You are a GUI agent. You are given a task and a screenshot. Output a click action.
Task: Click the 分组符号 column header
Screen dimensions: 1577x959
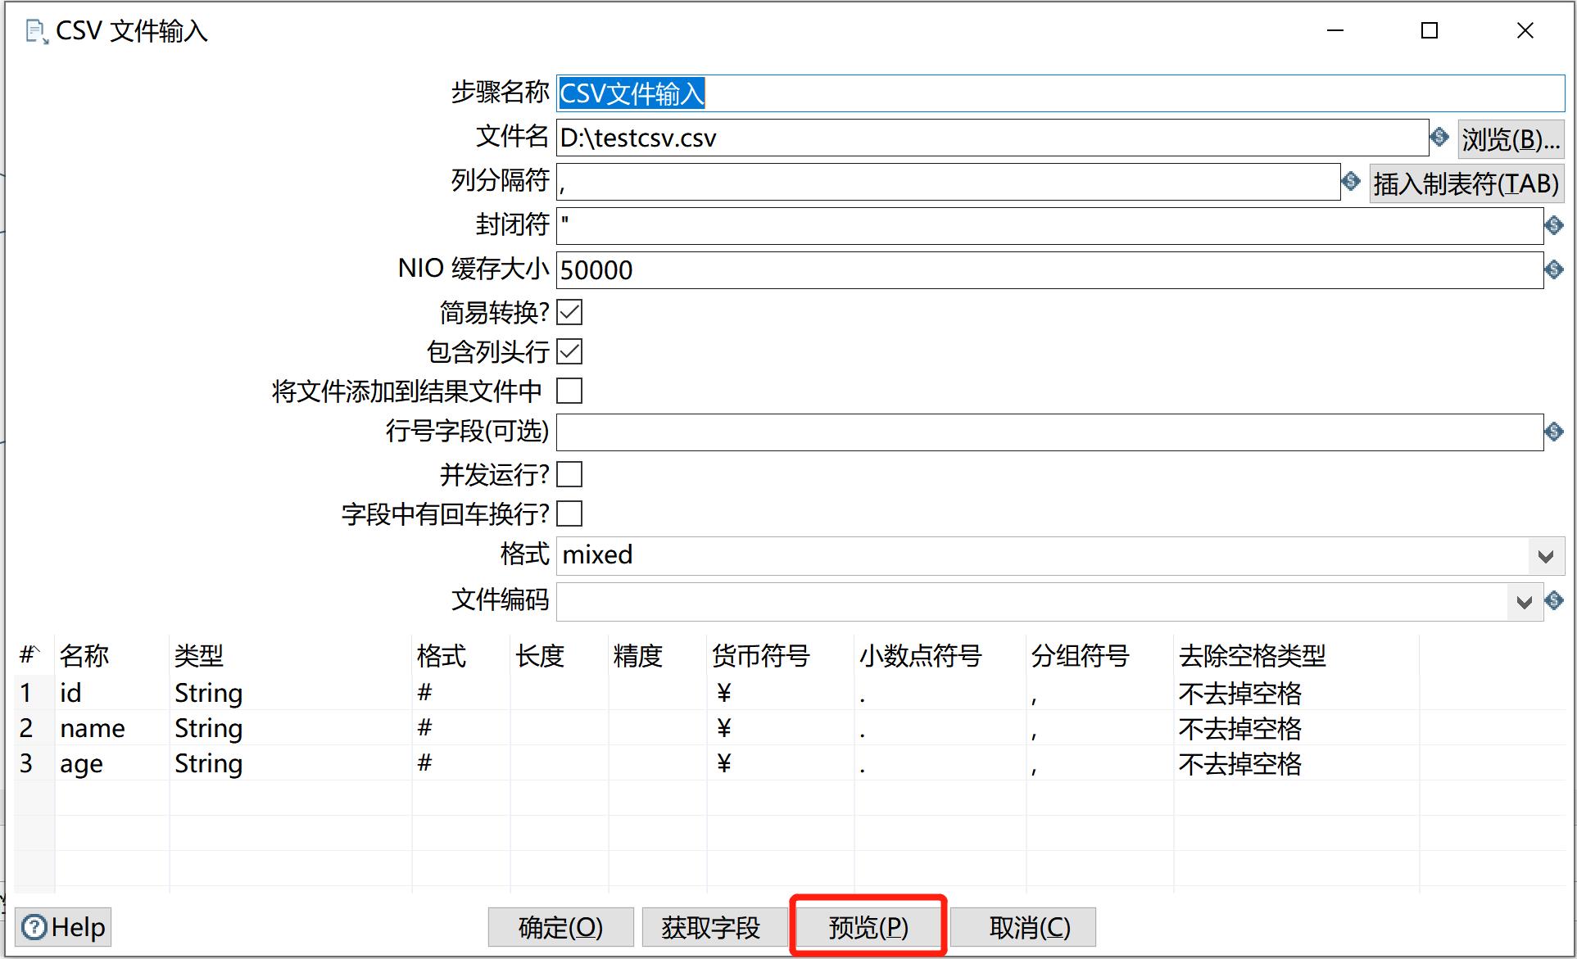coord(1099,655)
